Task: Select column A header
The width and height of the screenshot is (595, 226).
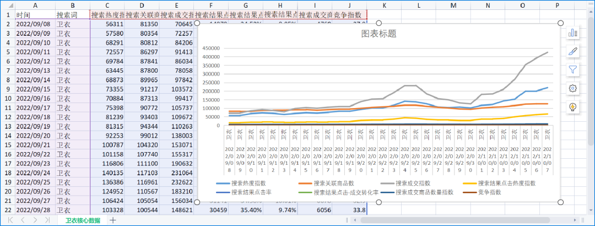Action: [35, 6]
